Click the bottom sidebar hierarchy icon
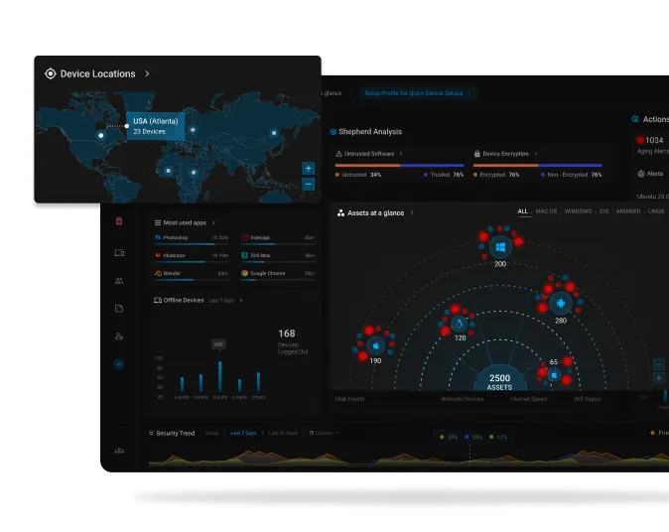669x532 pixels. click(x=119, y=451)
